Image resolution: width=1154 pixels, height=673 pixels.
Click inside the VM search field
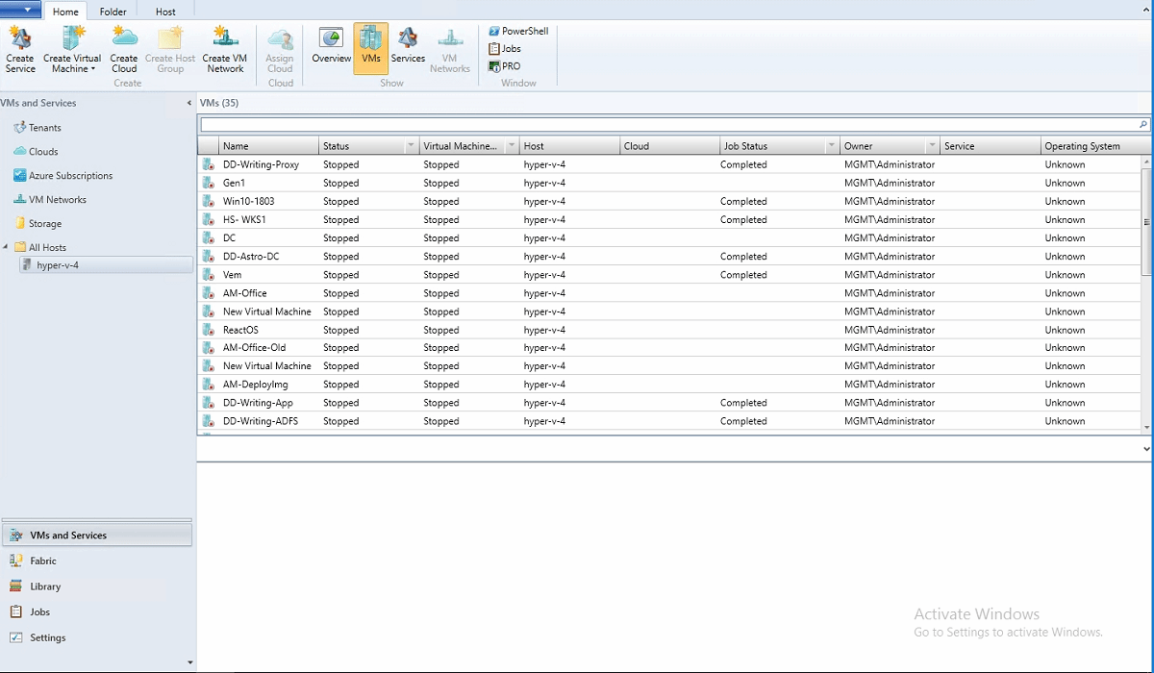577,124
